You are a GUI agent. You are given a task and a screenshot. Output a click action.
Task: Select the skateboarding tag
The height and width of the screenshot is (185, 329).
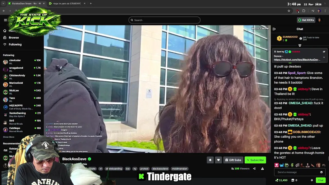click(114, 169)
